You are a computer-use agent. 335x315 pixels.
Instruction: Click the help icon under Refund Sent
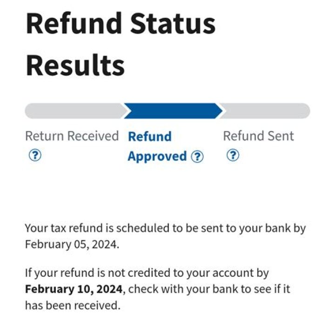[233, 156]
